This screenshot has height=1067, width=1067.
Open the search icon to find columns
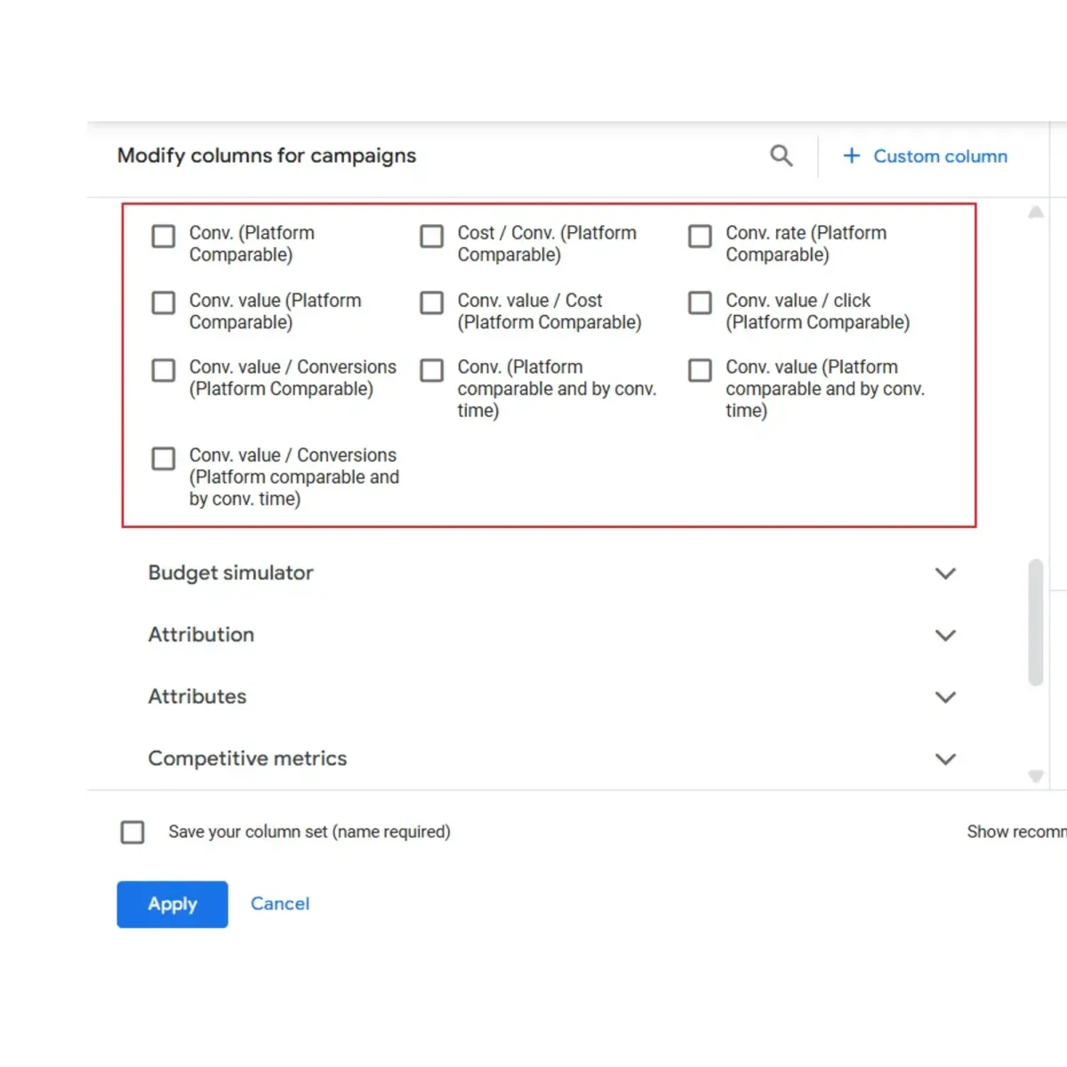coord(781,156)
